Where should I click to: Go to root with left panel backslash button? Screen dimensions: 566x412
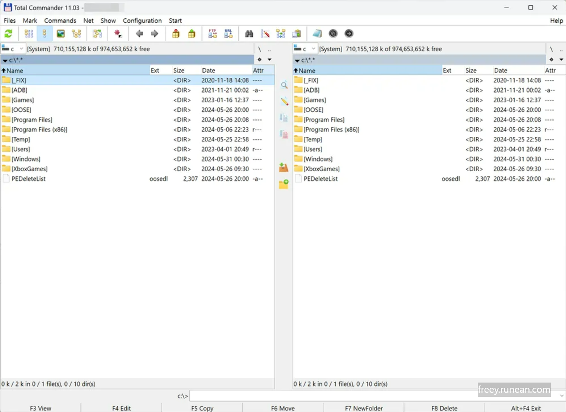click(259, 49)
